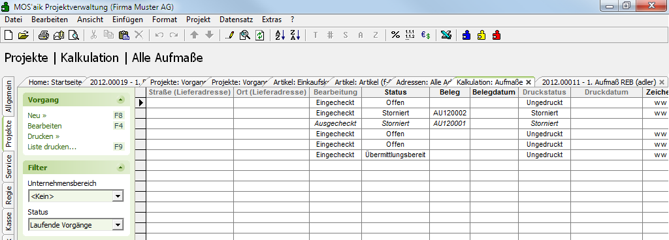Screen dimensions: 669x240
Task: Click the Bearbeiten link in Vorgang
Action: coord(45,126)
